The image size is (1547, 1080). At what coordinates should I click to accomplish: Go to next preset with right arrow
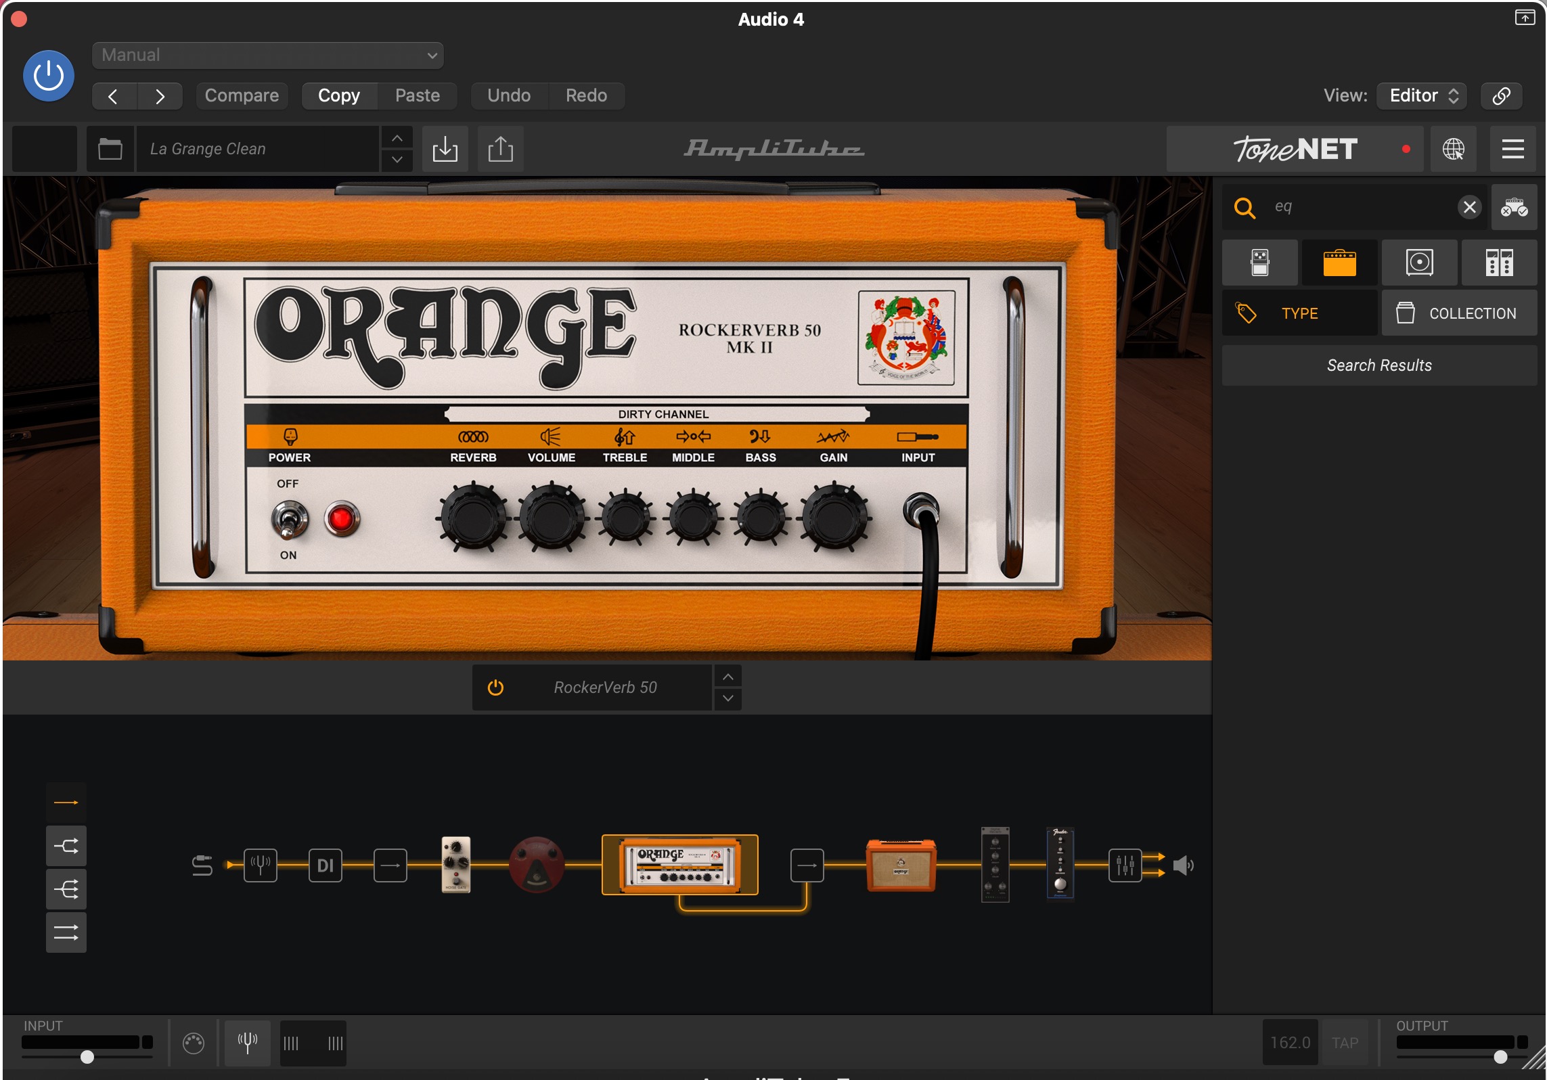(x=160, y=96)
